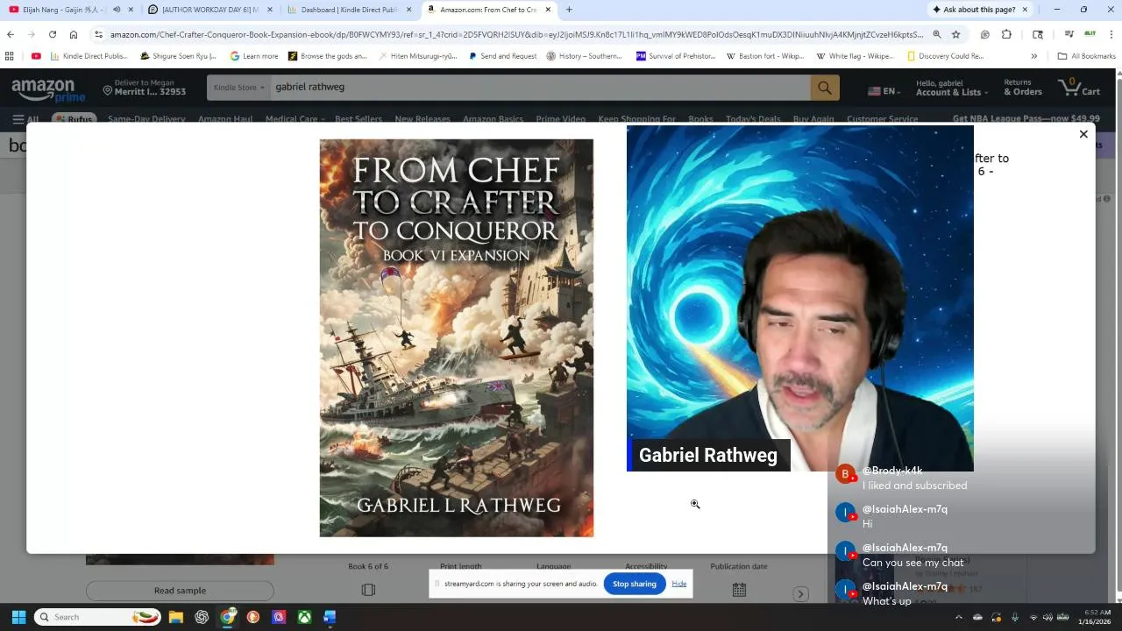
Task: Open the Learn more Google bookmark
Action: [x=254, y=56]
